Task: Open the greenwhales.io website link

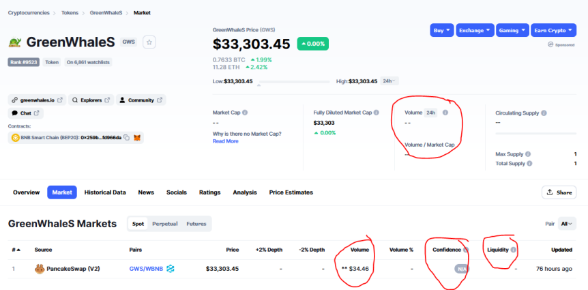Action: coord(37,100)
